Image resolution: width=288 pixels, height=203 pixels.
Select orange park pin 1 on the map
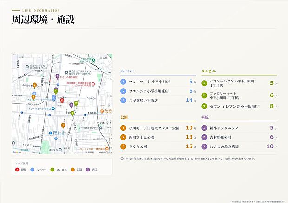tap(63, 126)
